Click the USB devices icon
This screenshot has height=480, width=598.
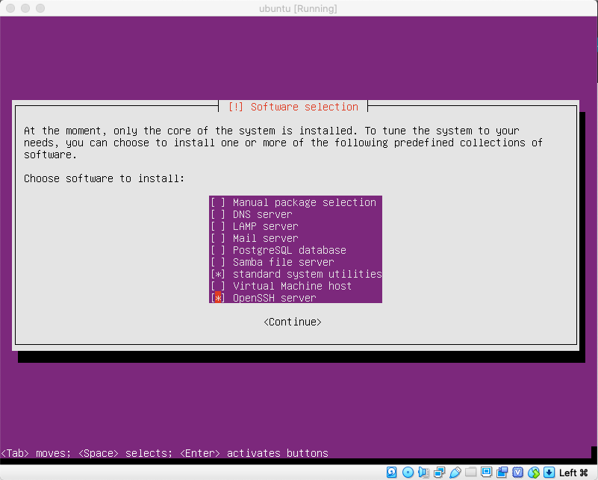(x=455, y=473)
